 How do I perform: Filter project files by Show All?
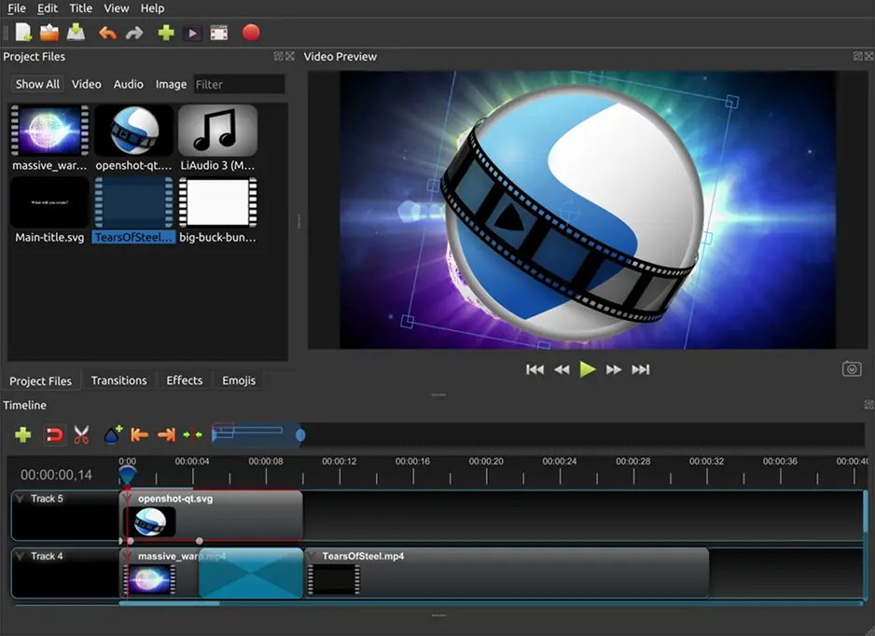coord(37,84)
